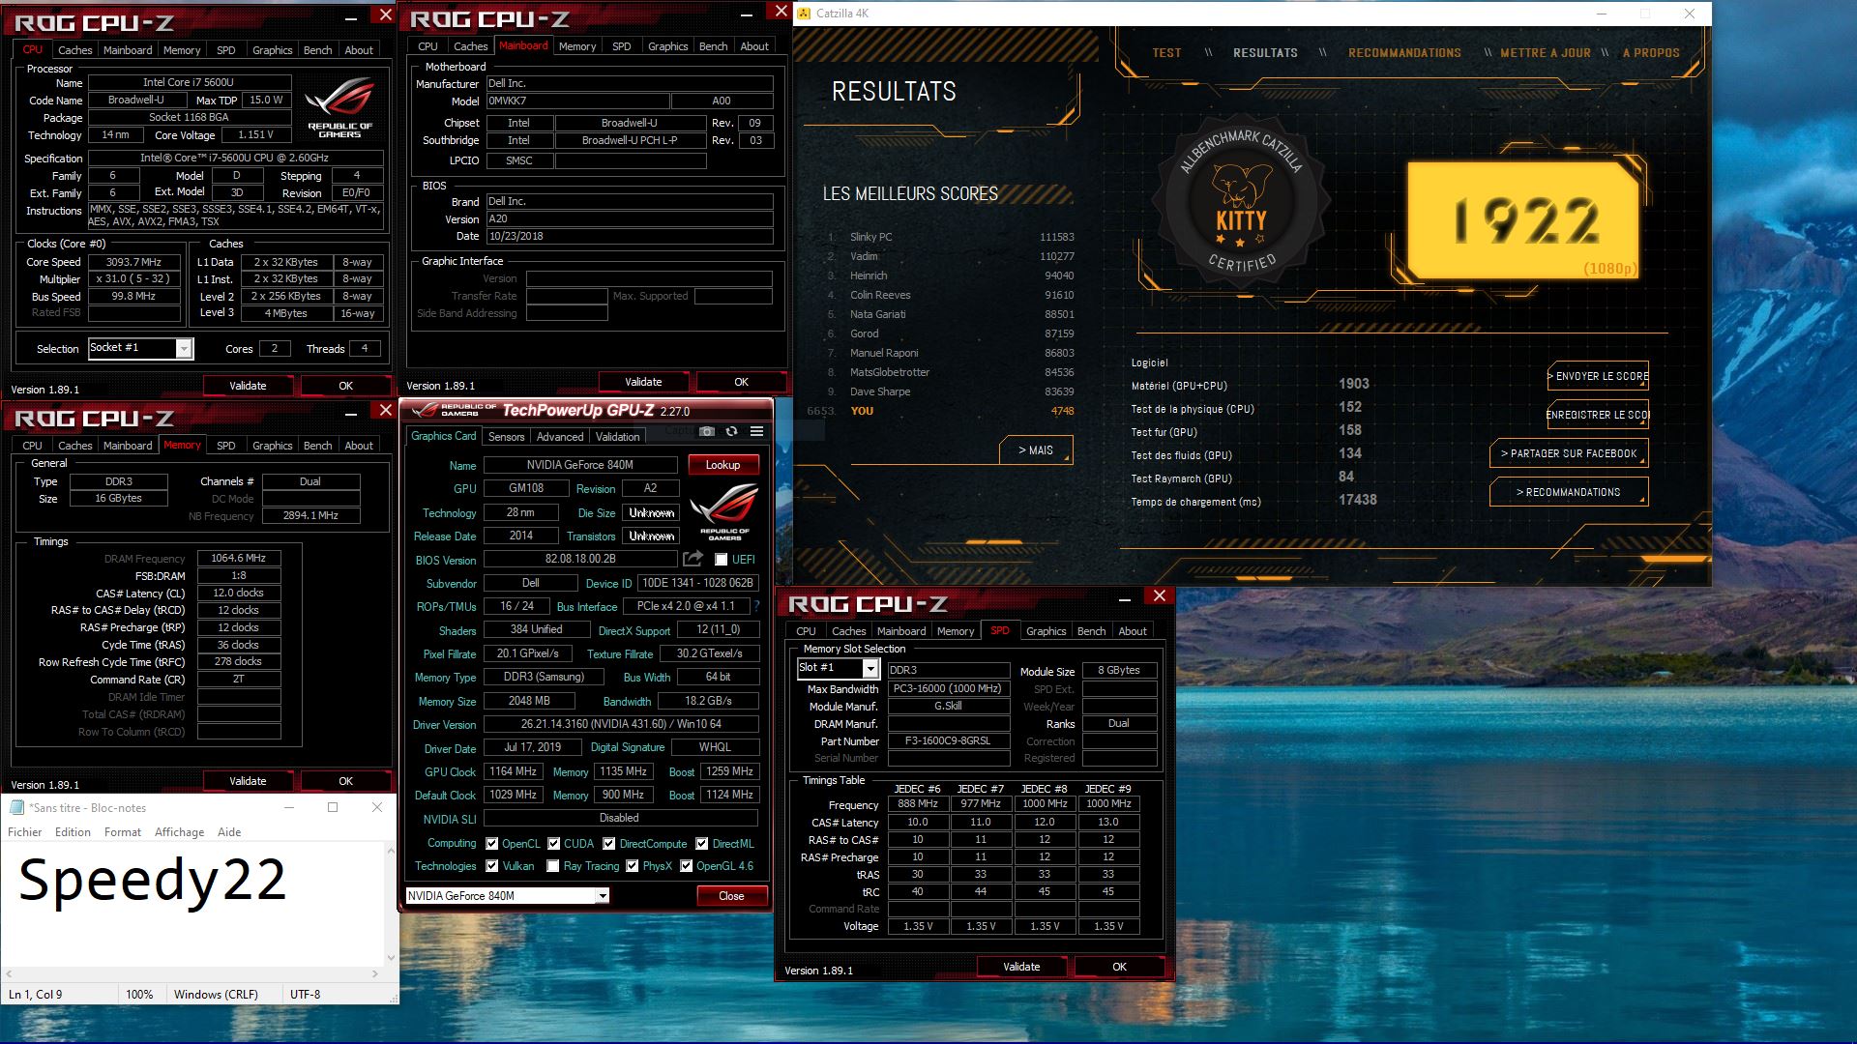The image size is (1857, 1044).
Task: Click the Notepad horizontal scrollbar left arrow
Action: pyautogui.click(x=8, y=973)
